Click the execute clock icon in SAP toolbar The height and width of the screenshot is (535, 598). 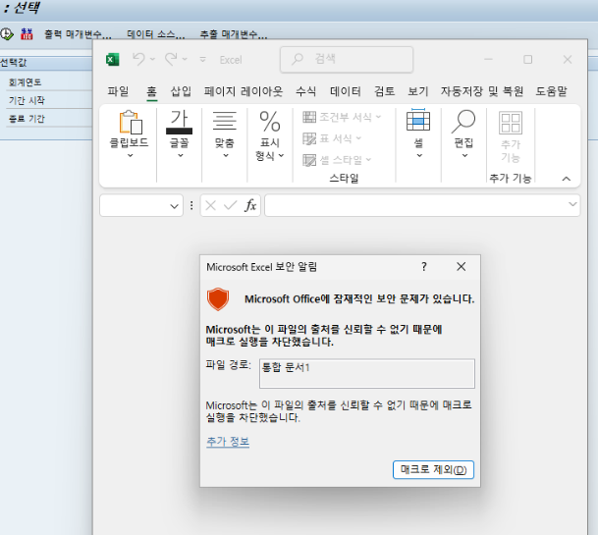7,34
